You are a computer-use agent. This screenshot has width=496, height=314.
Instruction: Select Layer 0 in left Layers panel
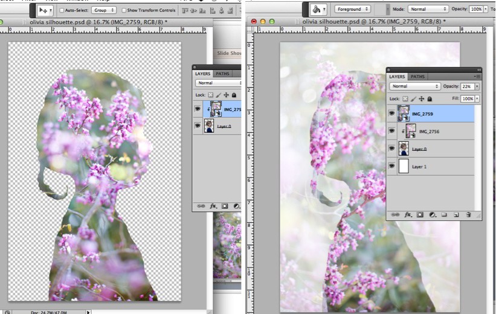point(222,126)
